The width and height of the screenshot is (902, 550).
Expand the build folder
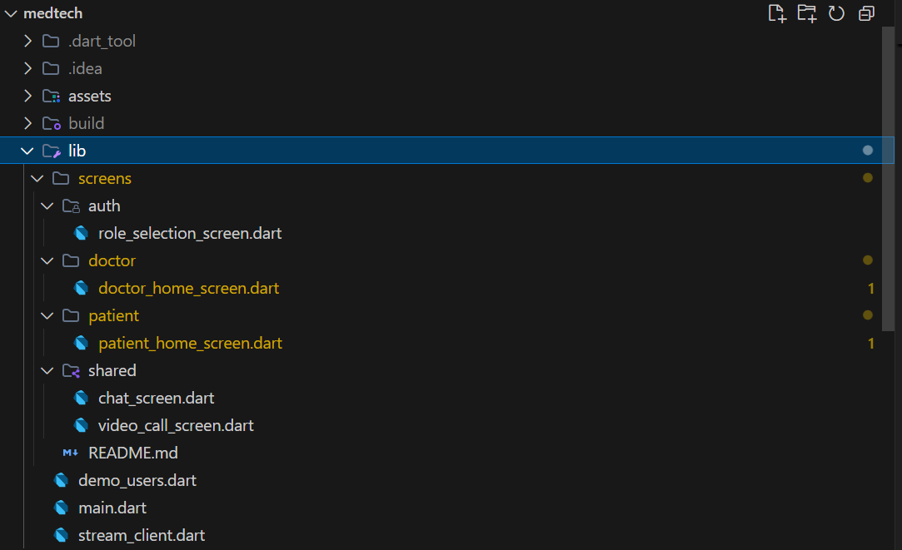[x=27, y=124]
